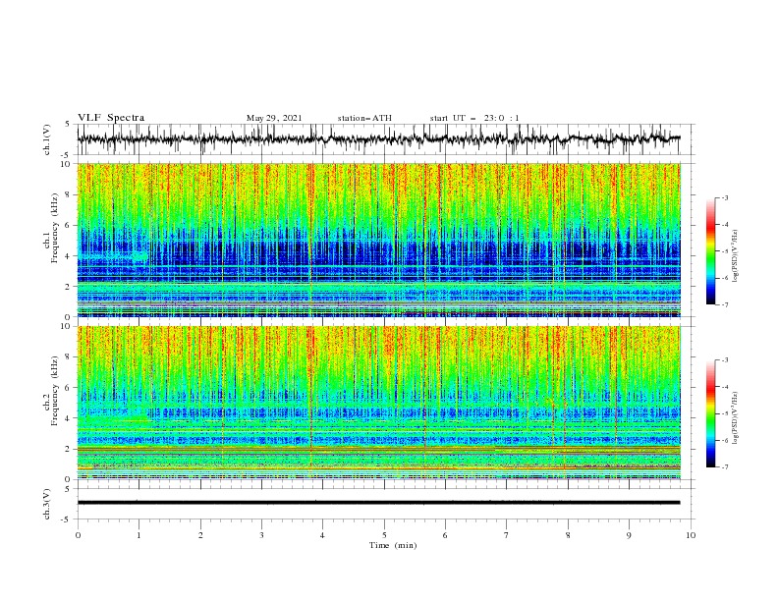The height and width of the screenshot is (601, 778).
Task: Click the ch.1 "Frequency (kHz)" axis label
Action: tap(54, 227)
